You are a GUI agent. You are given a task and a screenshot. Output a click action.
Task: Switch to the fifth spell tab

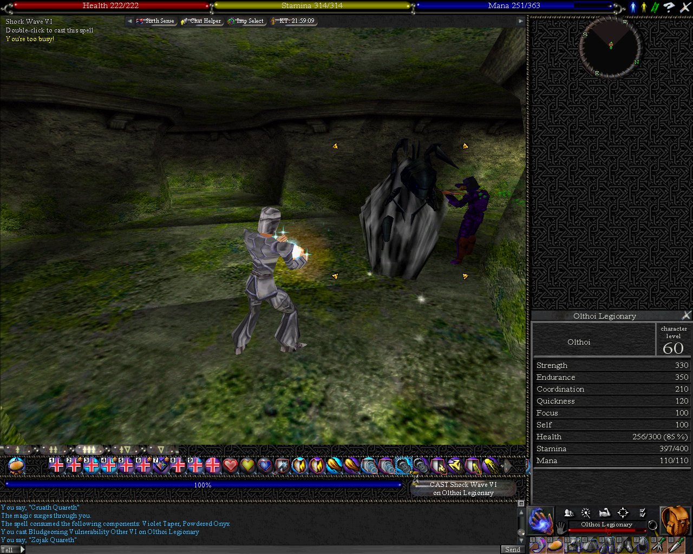161,450
